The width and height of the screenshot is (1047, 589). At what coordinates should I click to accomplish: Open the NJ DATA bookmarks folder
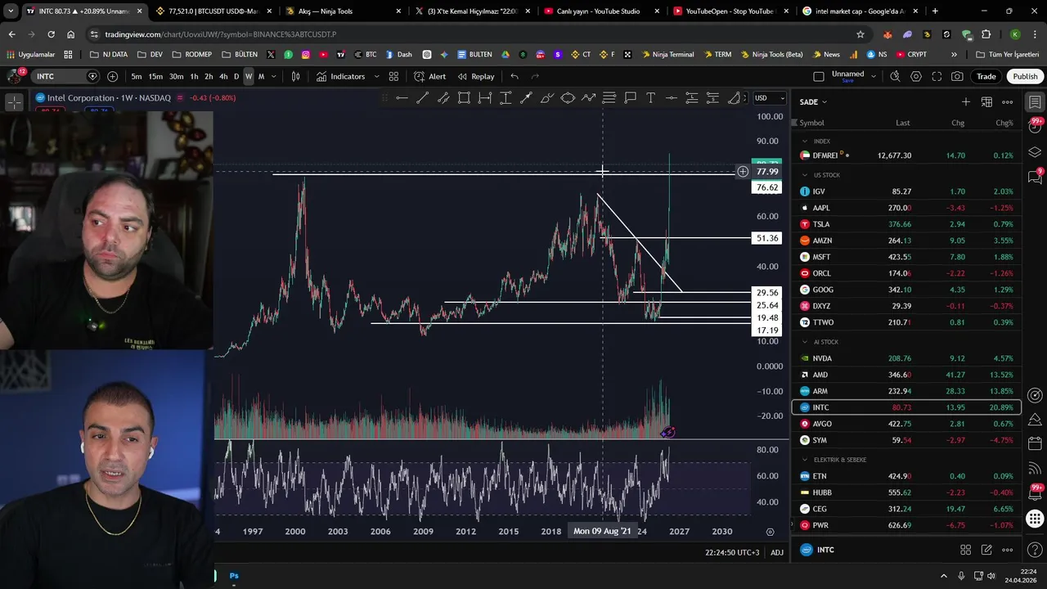pos(108,55)
